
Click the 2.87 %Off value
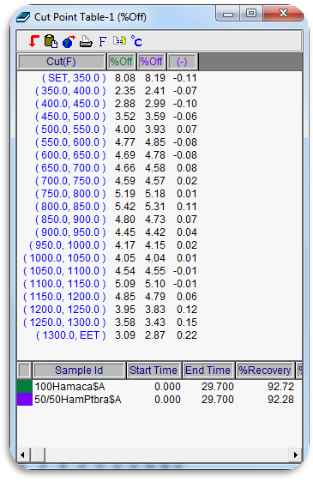(155, 335)
